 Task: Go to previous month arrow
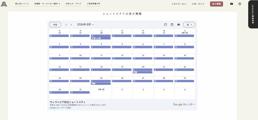[x=66, y=25]
